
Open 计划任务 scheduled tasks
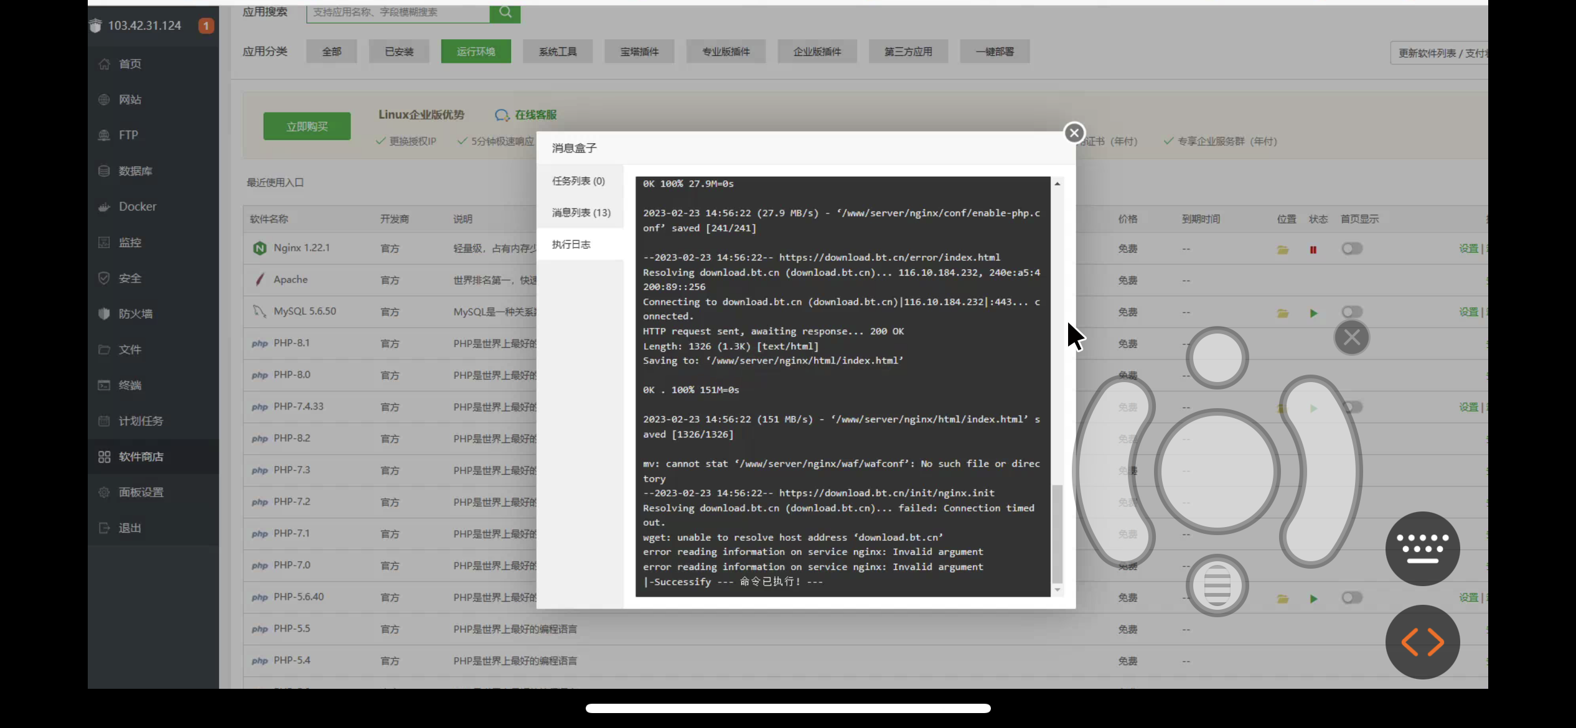[x=152, y=421]
